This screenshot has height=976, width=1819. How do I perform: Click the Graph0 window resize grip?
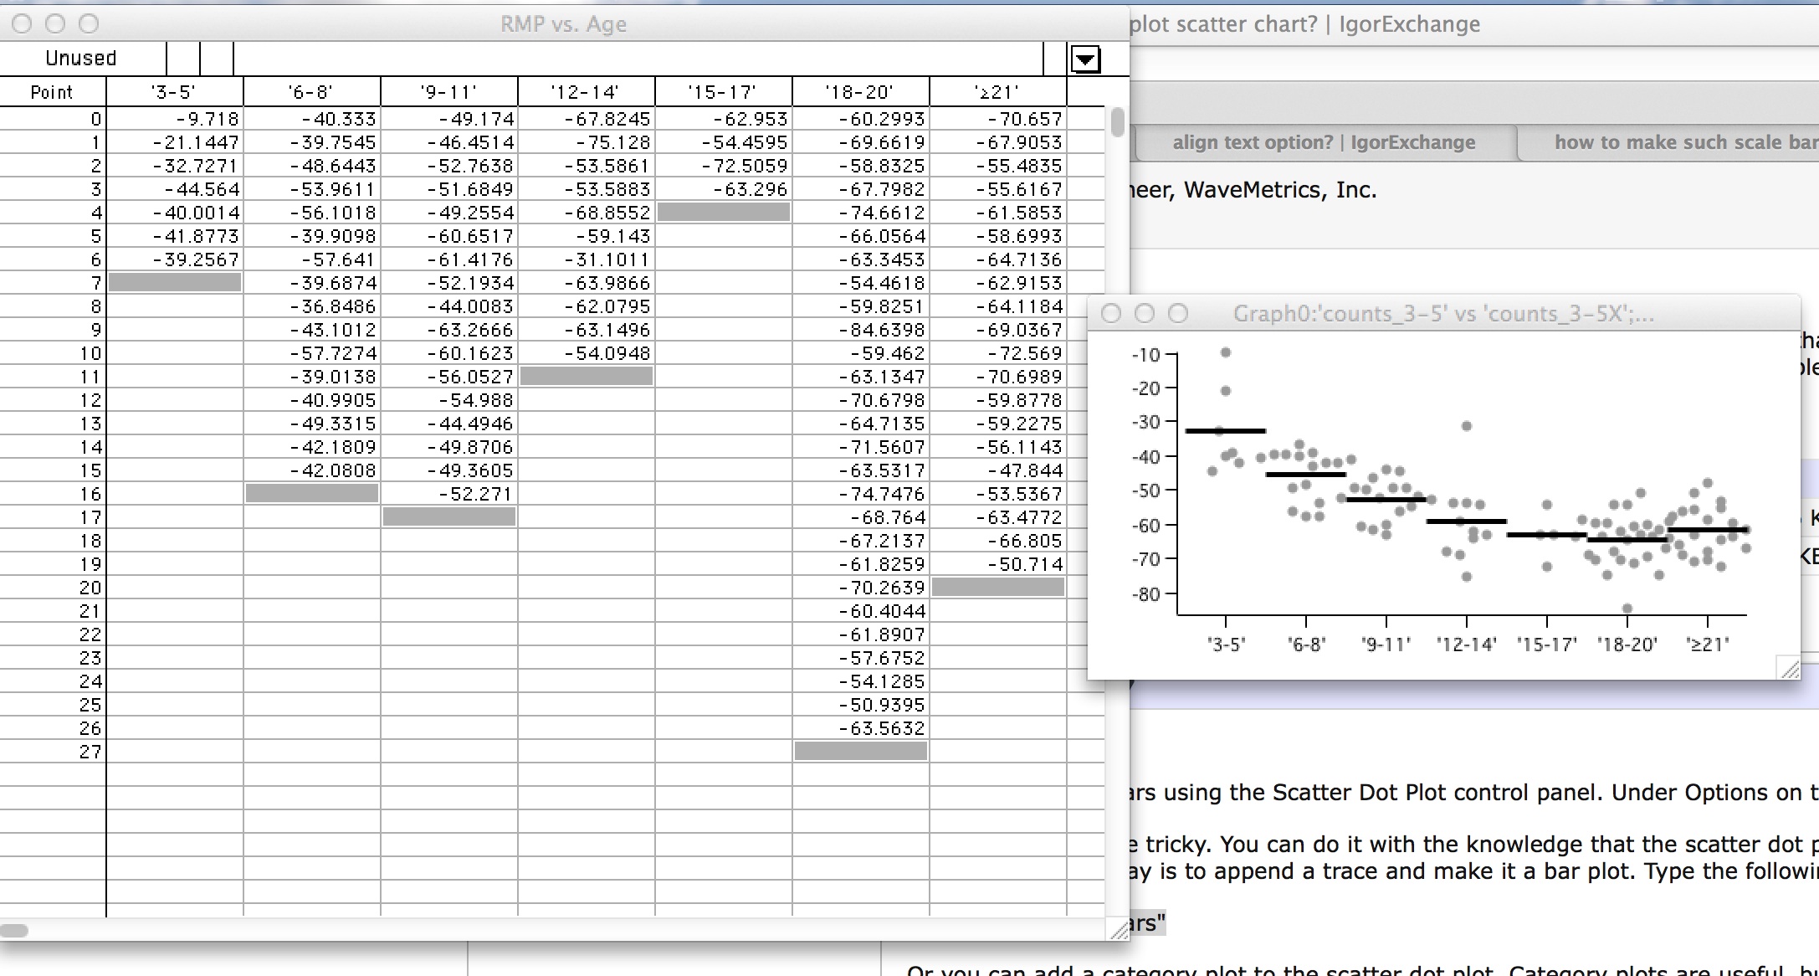[1789, 668]
